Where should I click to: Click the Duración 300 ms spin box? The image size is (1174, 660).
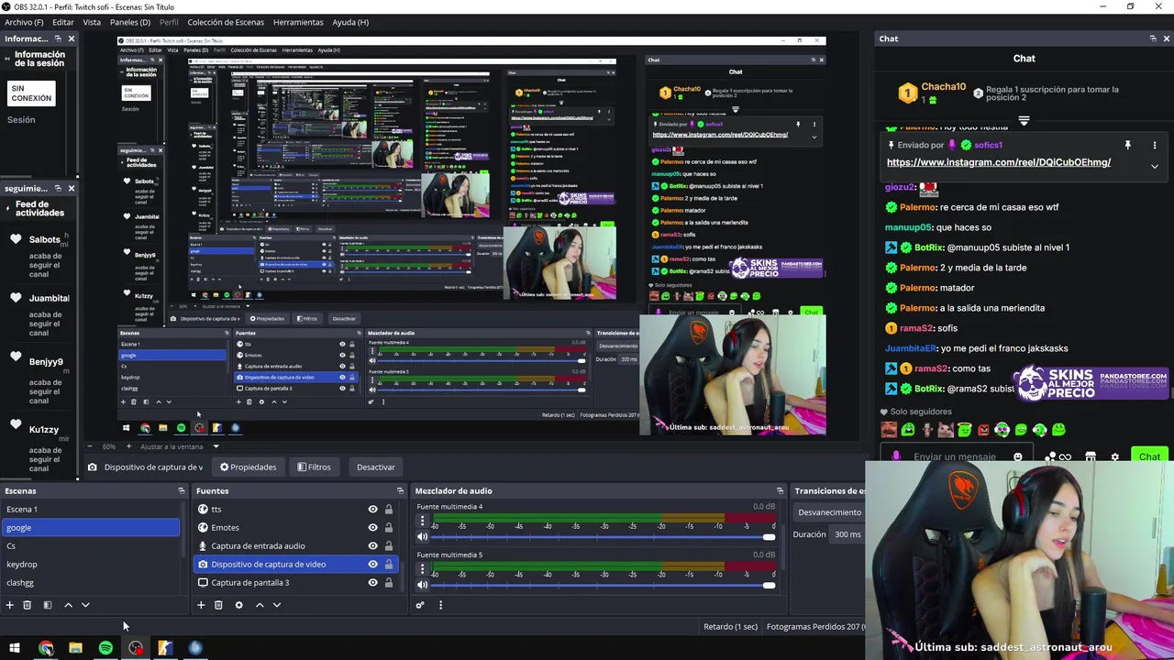click(847, 534)
